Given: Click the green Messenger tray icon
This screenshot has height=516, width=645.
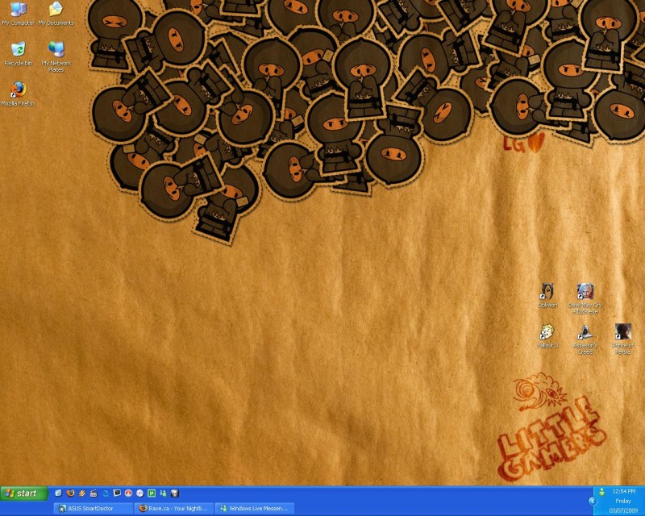Looking at the screenshot, I should (601, 491).
